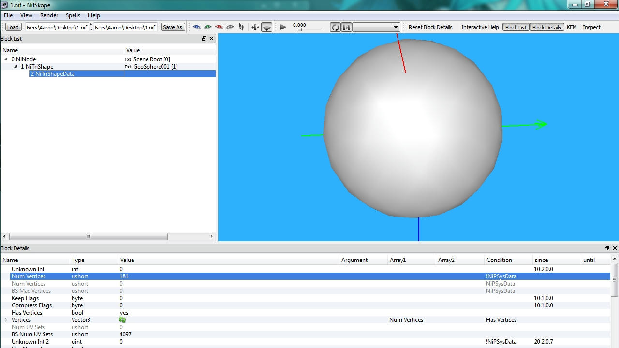
Task: Click the Block List Name column header
Action: pyautogui.click(x=62, y=50)
